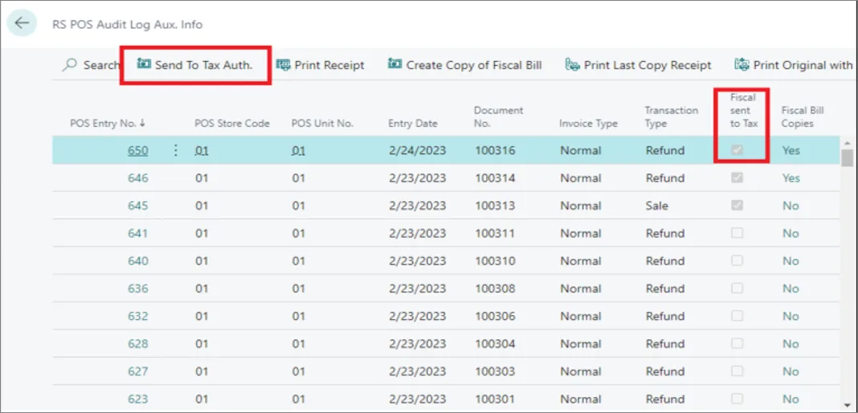Click Send To Tax Auth. action

(x=194, y=65)
